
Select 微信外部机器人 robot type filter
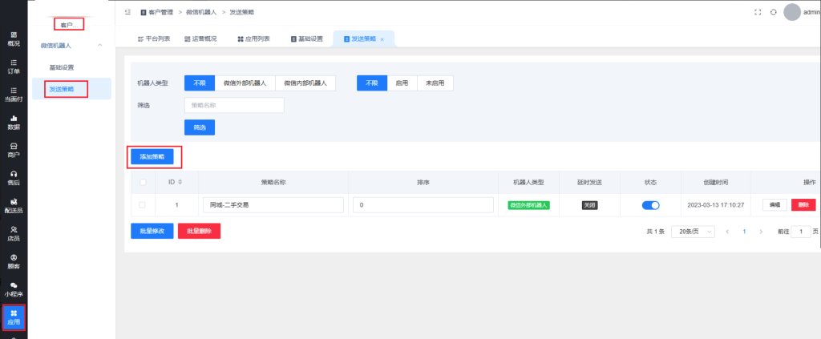coord(245,83)
